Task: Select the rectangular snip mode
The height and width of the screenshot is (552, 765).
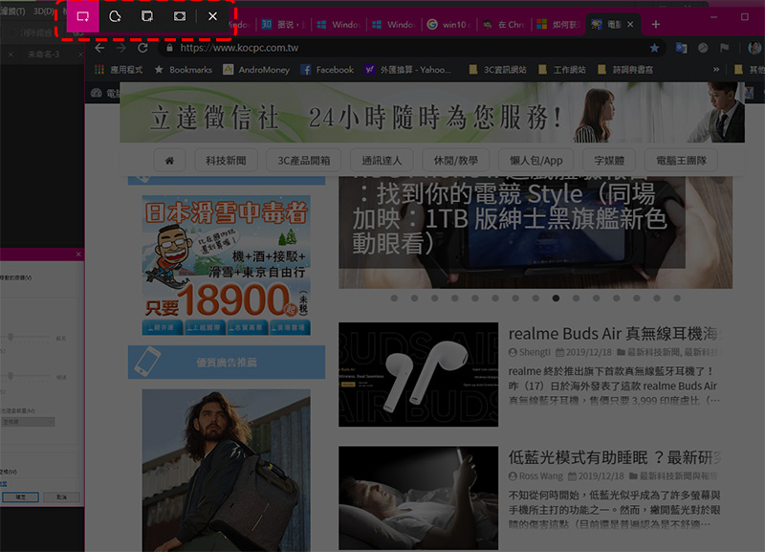Action: pyautogui.click(x=82, y=16)
